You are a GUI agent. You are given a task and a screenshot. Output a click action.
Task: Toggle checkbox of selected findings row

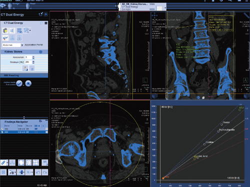tap(2, 132)
